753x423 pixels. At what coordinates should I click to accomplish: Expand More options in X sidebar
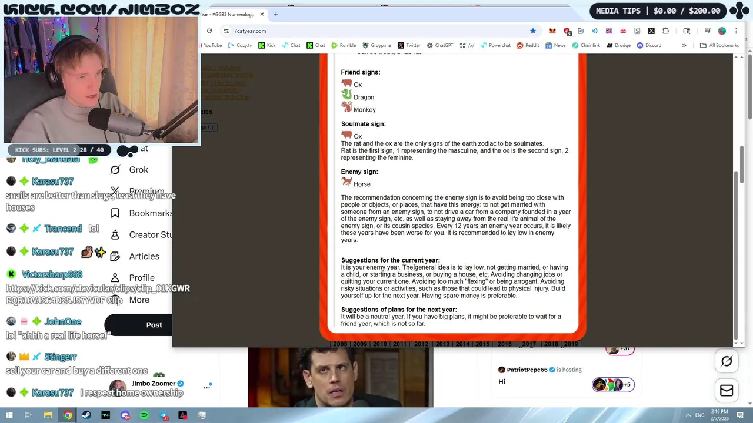point(130,300)
